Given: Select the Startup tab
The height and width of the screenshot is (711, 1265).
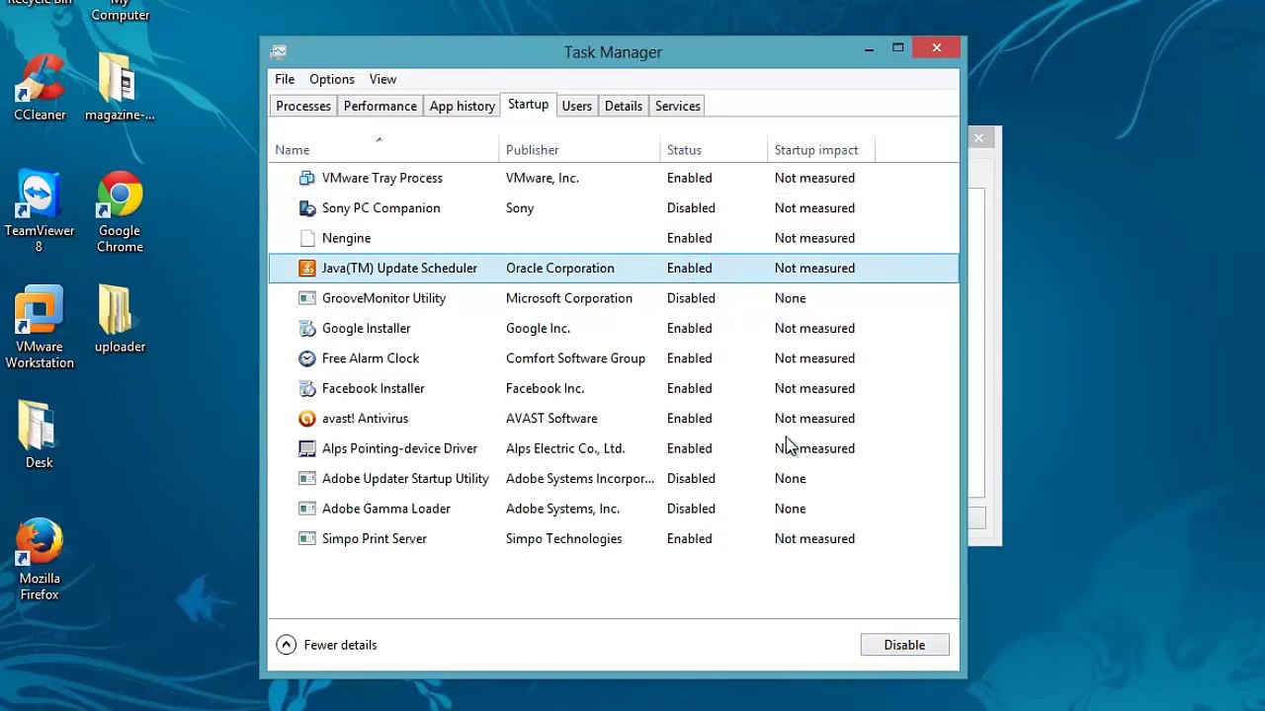Looking at the screenshot, I should (528, 105).
